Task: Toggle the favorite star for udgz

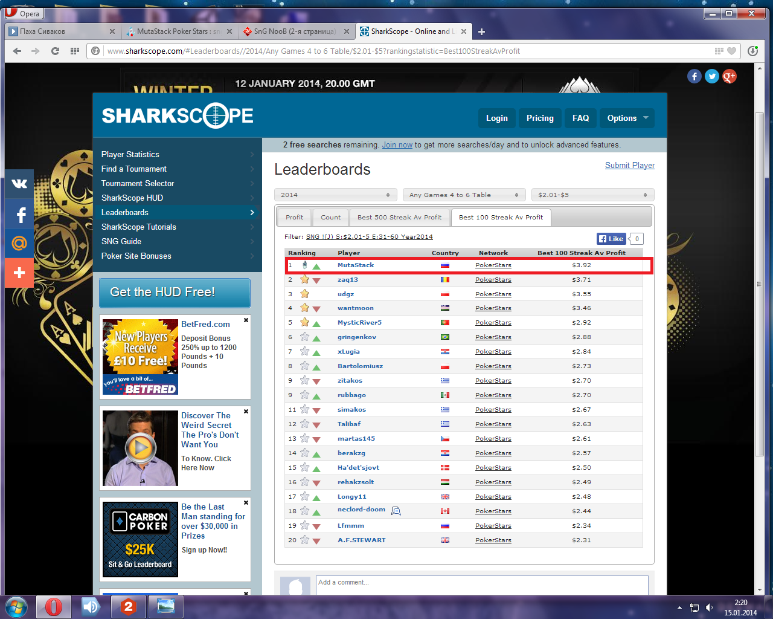Action: (x=305, y=294)
